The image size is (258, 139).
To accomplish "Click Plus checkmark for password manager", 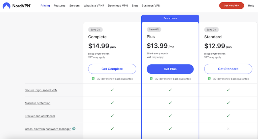I will click(170, 129).
